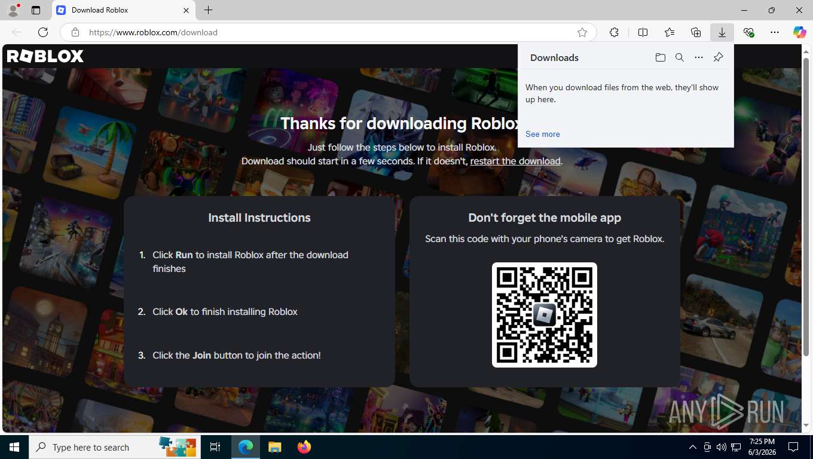Focus the address bar showing roblox.com/download
This screenshot has width=813, height=459.
point(328,32)
